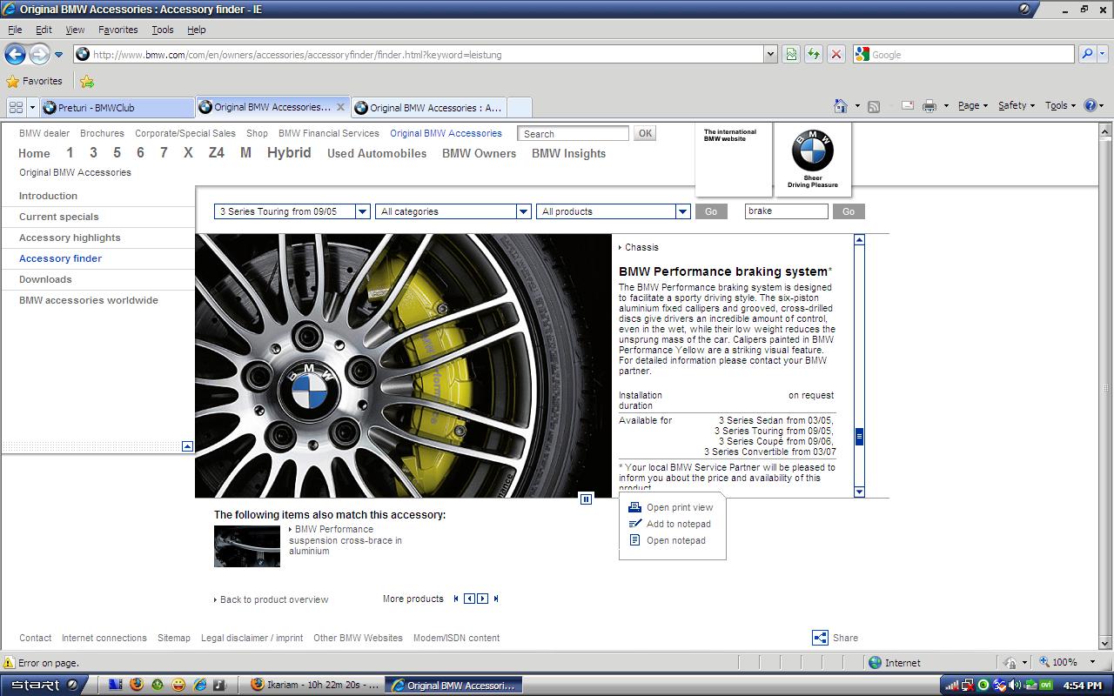Click the Refresh page icon
1114x696 pixels.
[x=813, y=54]
